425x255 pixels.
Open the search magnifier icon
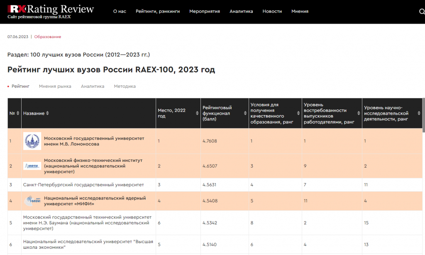422,11
